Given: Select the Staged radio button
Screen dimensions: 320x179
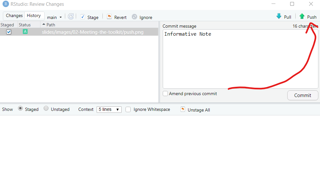Looking at the screenshot, I should tap(21, 109).
